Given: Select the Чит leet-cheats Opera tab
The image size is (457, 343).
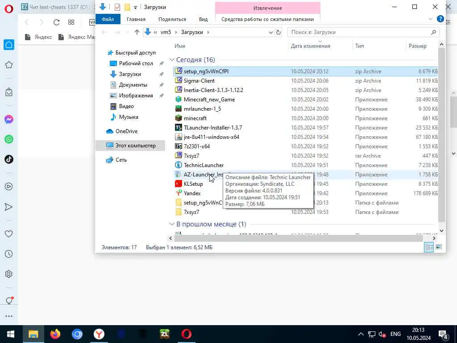Looking at the screenshot, I should tap(55, 7).
